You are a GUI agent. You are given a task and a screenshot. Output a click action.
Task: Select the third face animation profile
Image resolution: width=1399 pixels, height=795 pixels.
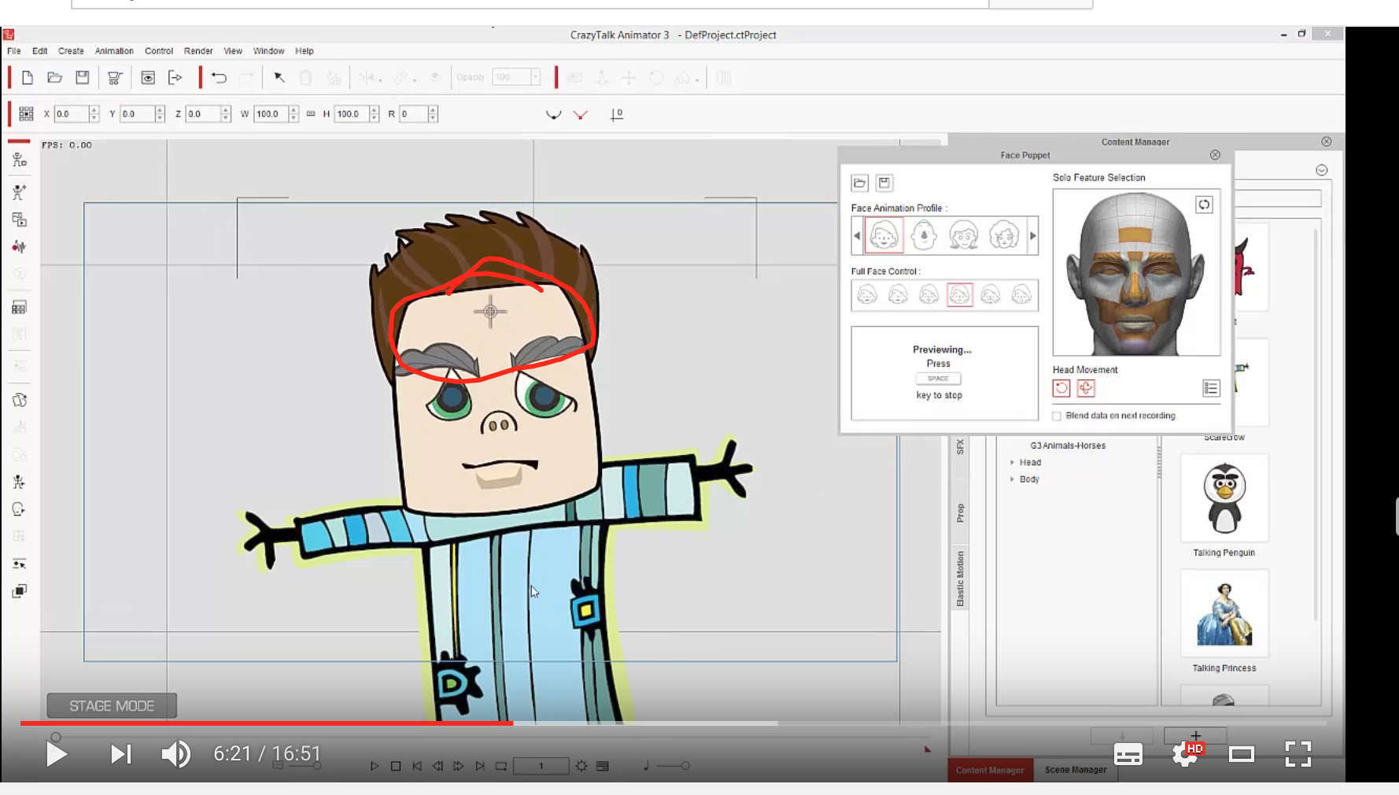pyautogui.click(x=964, y=235)
